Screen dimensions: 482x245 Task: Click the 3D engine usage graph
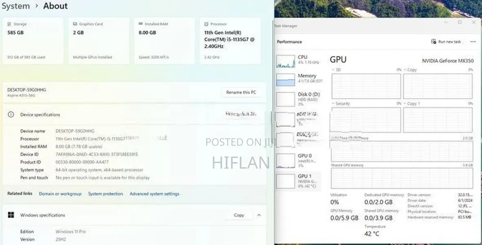point(366,86)
